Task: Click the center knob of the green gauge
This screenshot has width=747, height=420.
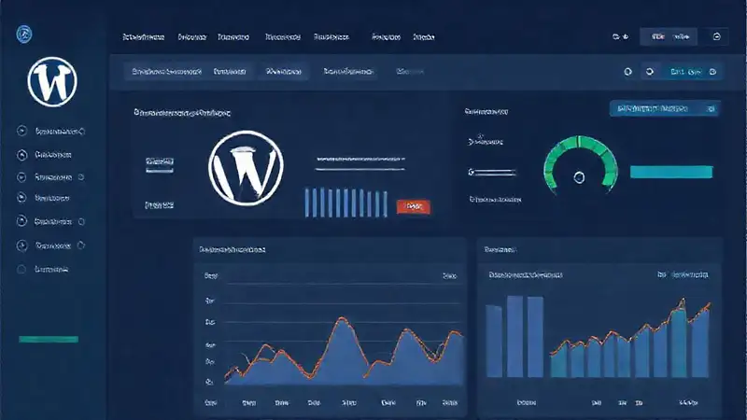Action: [579, 177]
